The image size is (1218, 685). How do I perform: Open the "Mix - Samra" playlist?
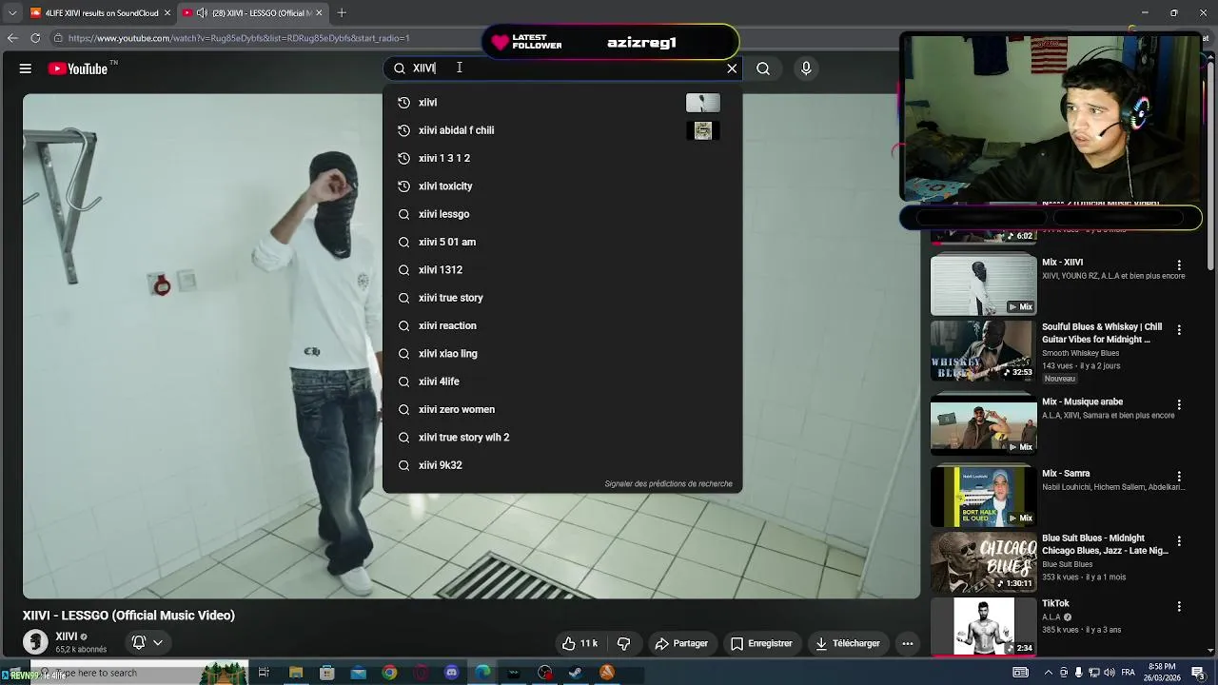[983, 496]
